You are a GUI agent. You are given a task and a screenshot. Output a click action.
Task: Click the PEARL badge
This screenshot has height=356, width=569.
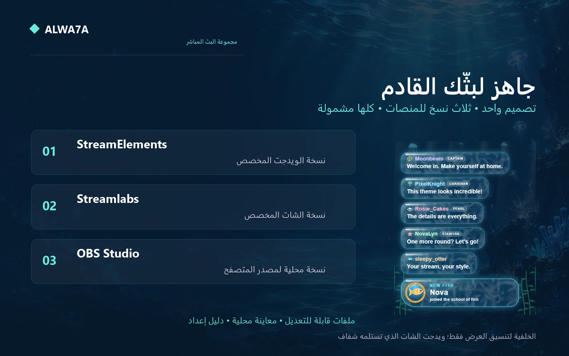coord(458,209)
